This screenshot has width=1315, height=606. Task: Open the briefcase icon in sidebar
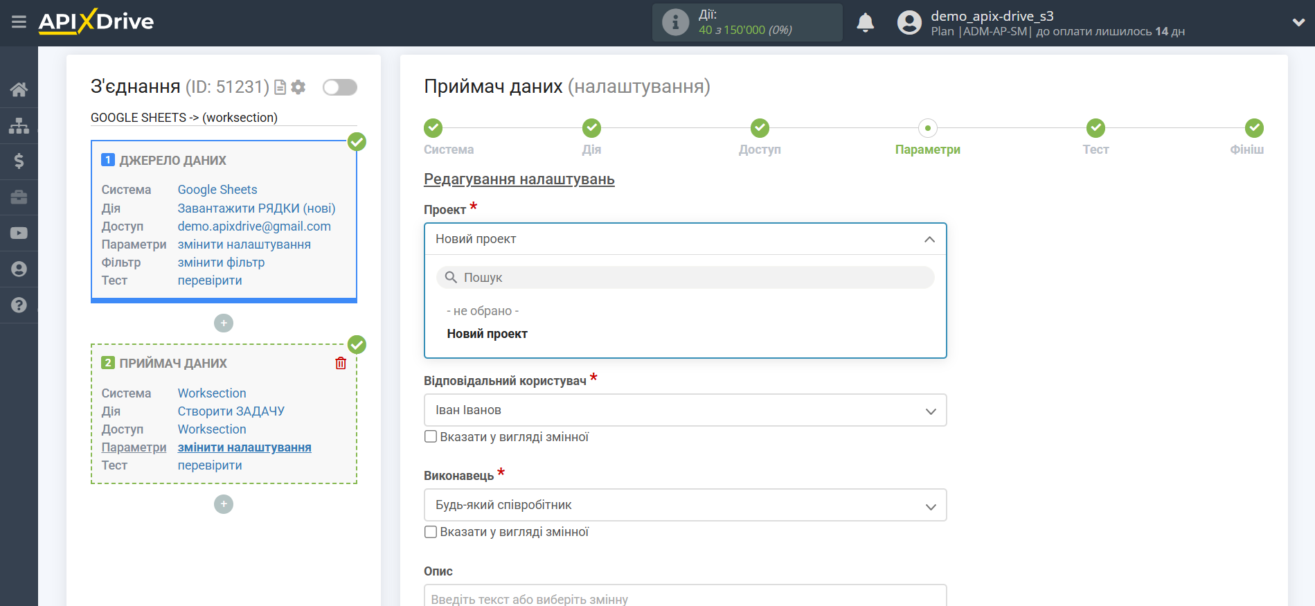click(x=19, y=197)
